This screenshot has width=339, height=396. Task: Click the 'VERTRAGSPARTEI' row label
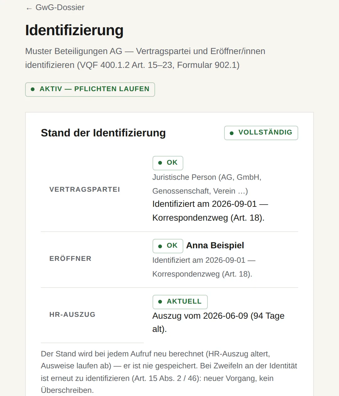[x=85, y=190]
